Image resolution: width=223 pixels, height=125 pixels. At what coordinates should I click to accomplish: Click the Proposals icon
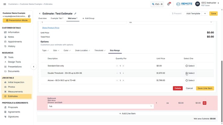coord(5,107)
